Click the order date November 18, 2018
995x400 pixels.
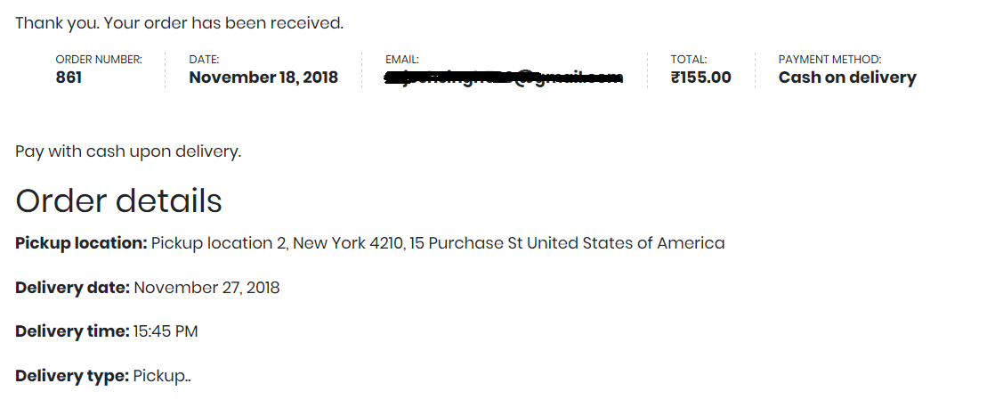tap(263, 78)
